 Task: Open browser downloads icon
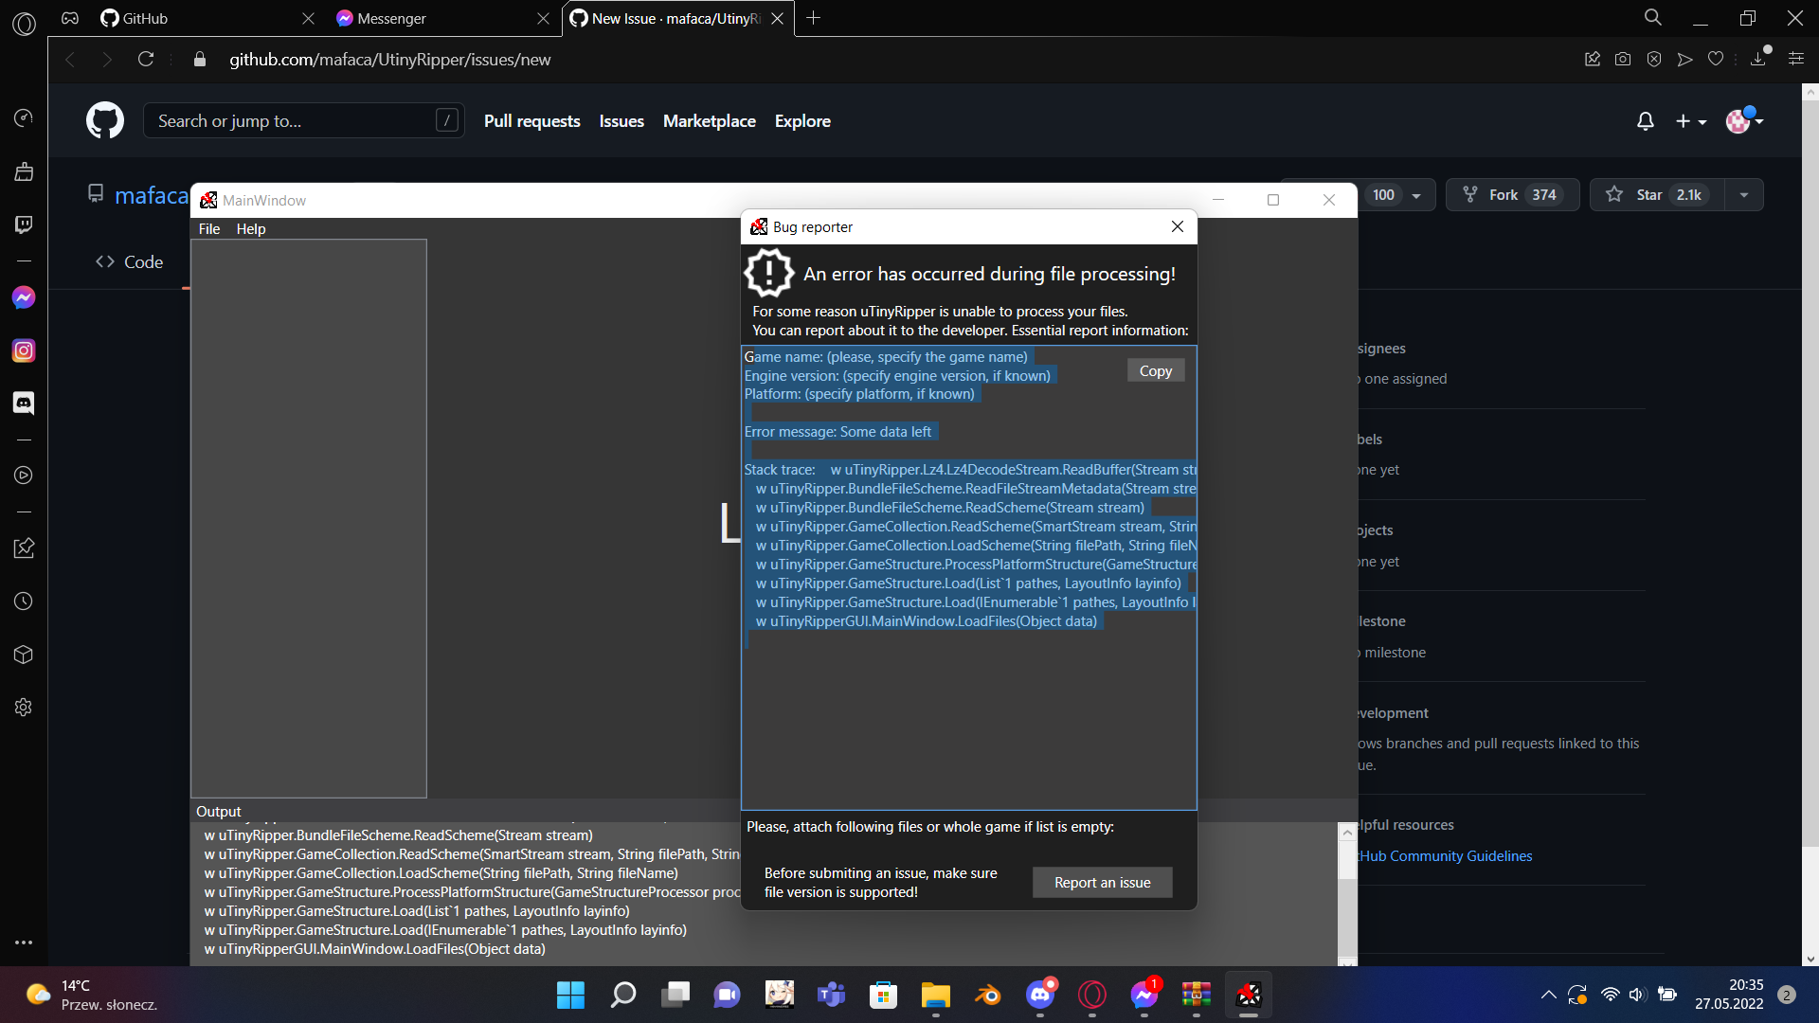pos(1758,59)
